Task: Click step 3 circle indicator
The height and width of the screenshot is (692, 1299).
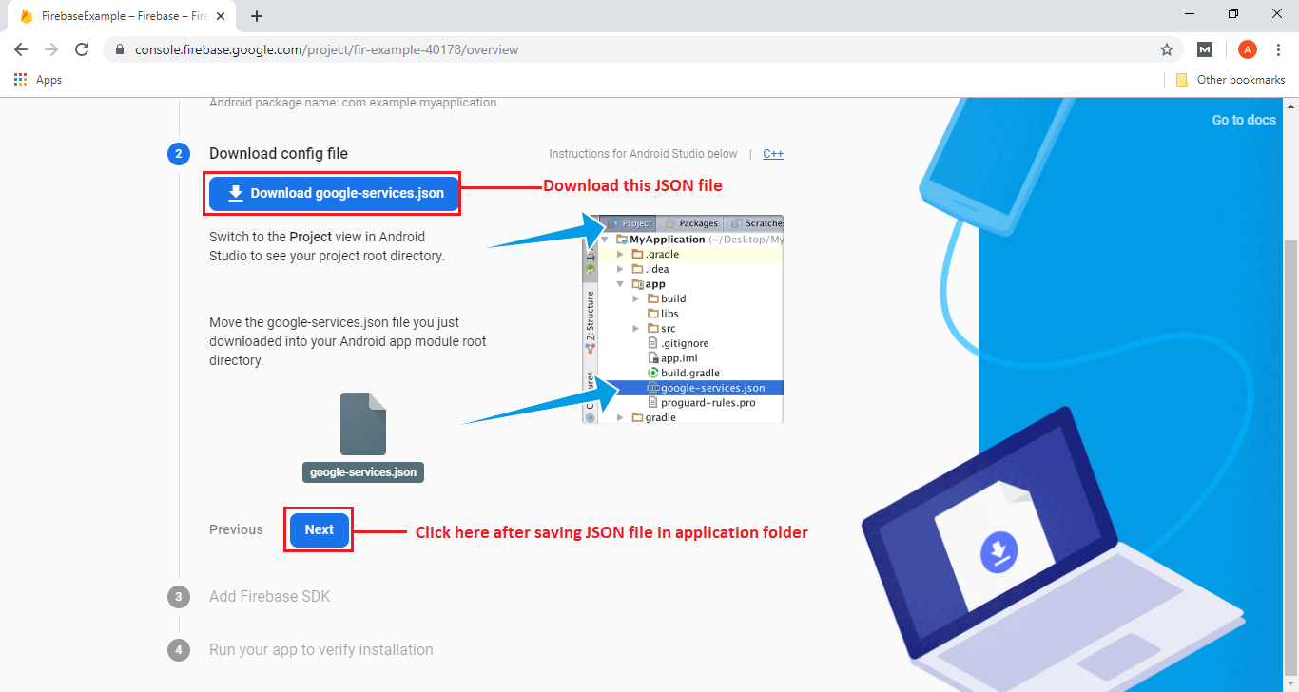Action: coord(179,597)
